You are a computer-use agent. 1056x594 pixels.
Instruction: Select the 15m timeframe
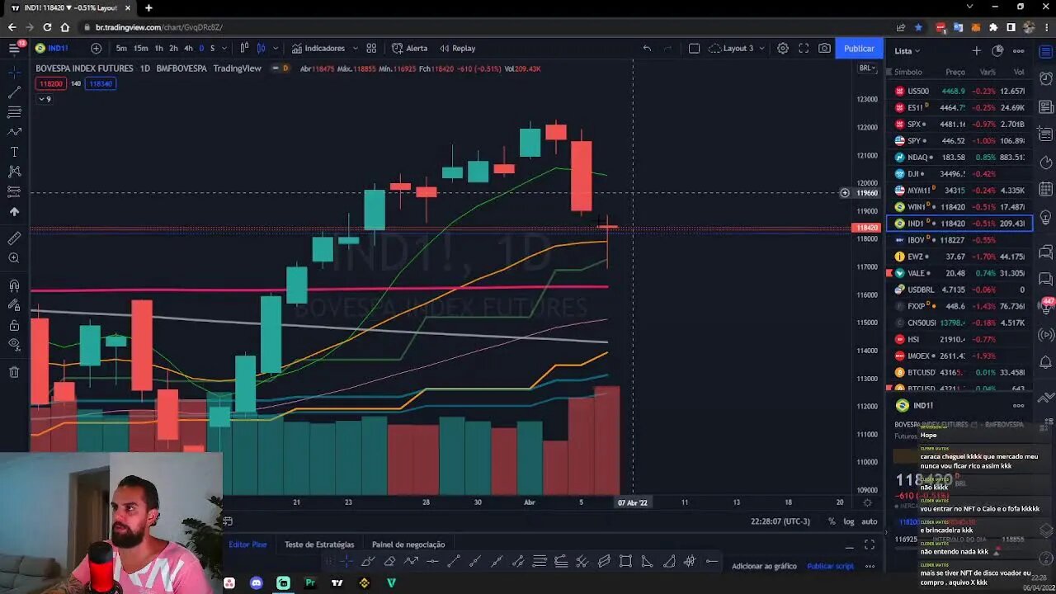click(141, 48)
